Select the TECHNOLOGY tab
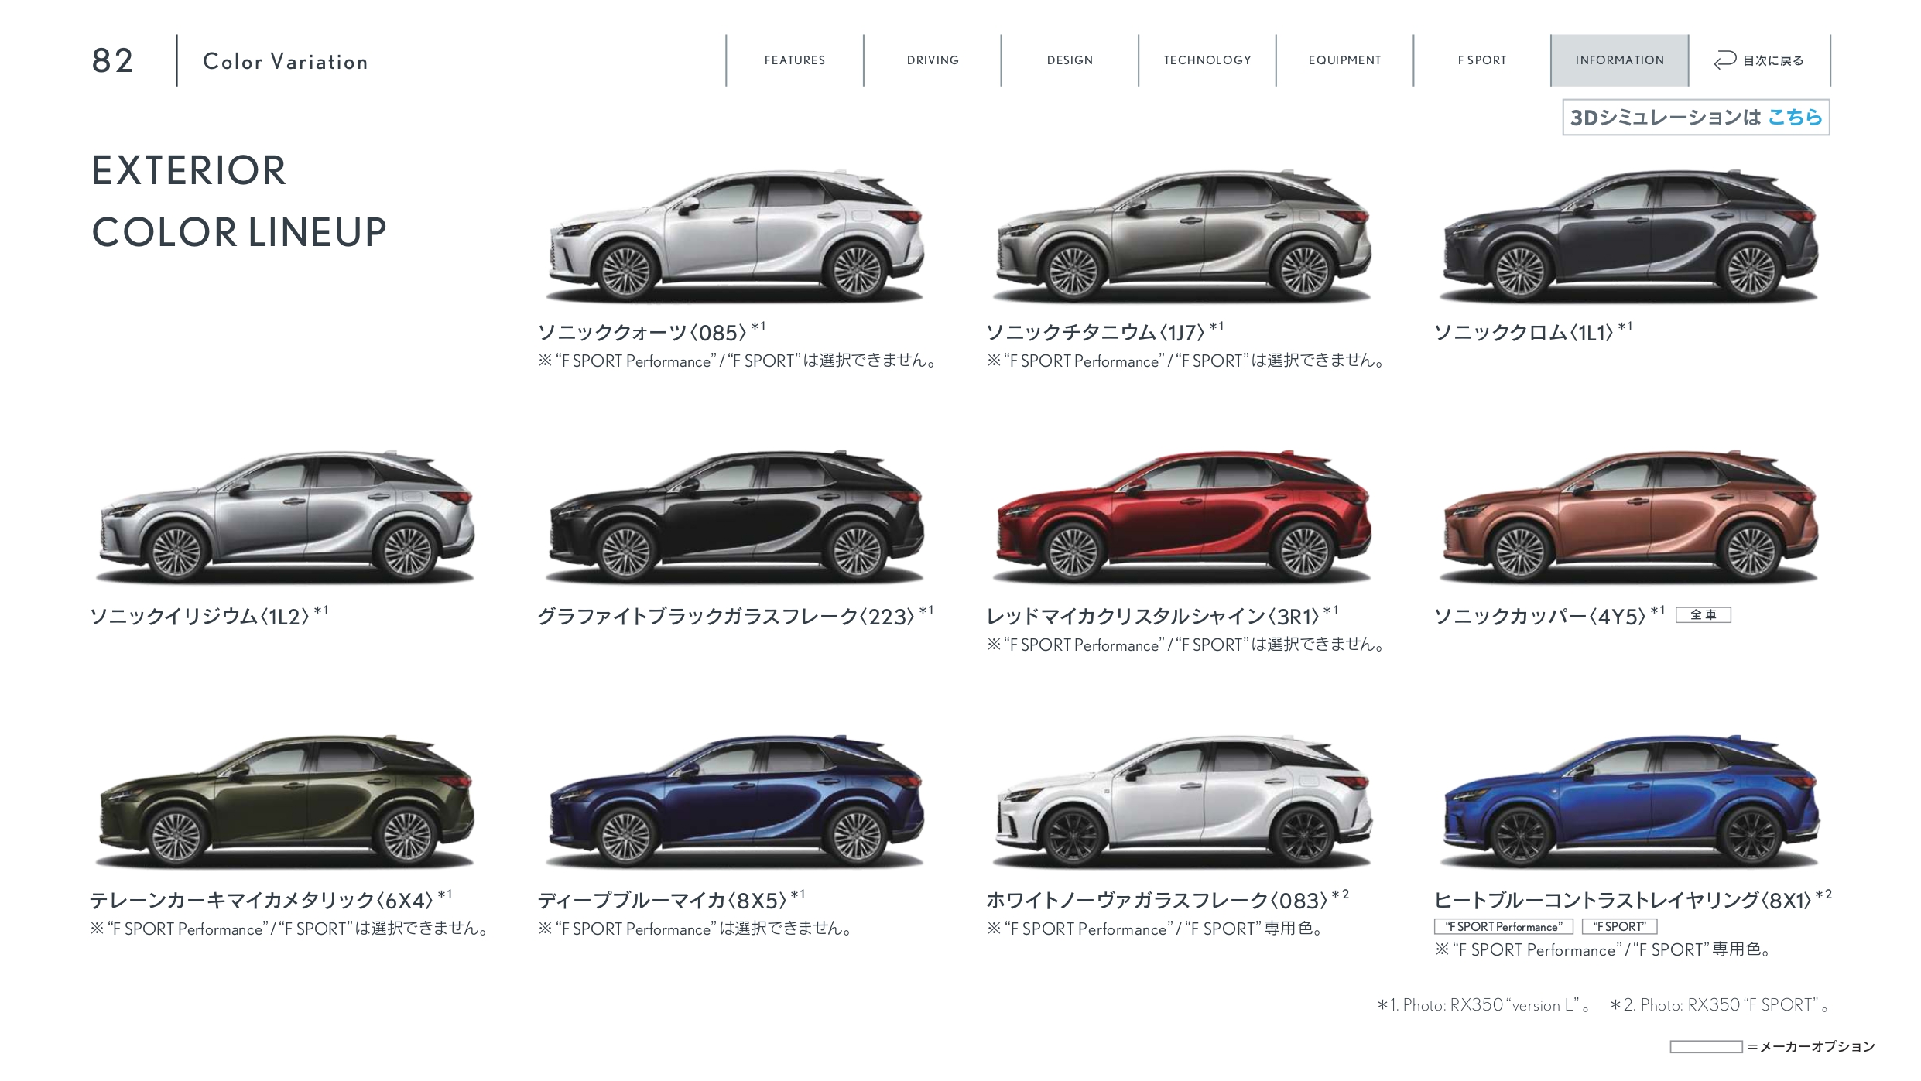1921x1081 pixels. tap(1207, 60)
